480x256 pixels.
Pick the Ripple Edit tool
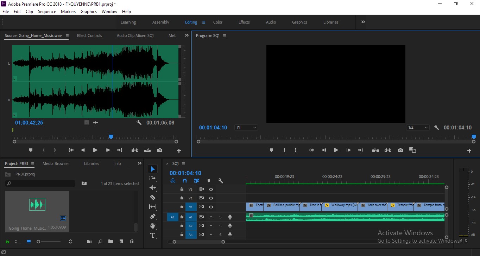pos(153,188)
